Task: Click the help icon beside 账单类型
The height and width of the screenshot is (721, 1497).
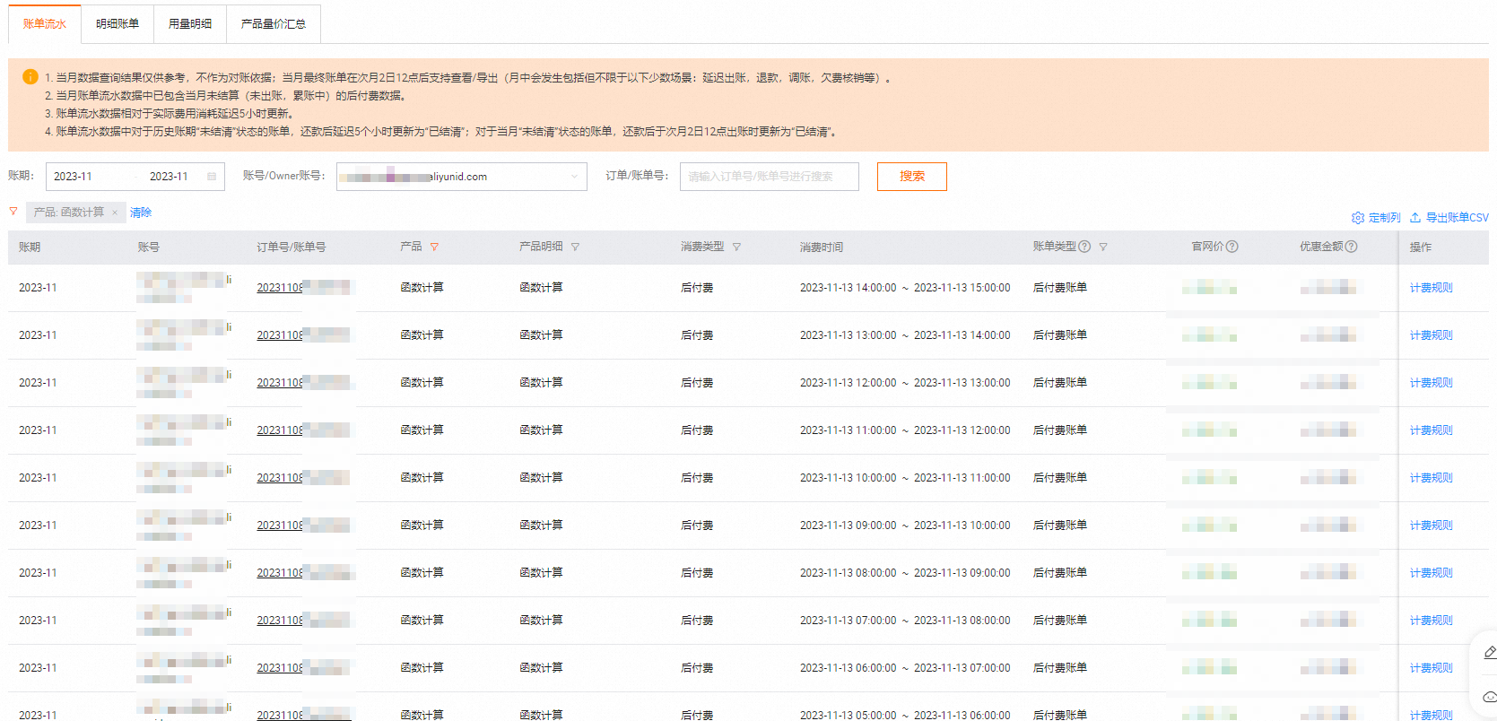Action: click(x=1084, y=247)
